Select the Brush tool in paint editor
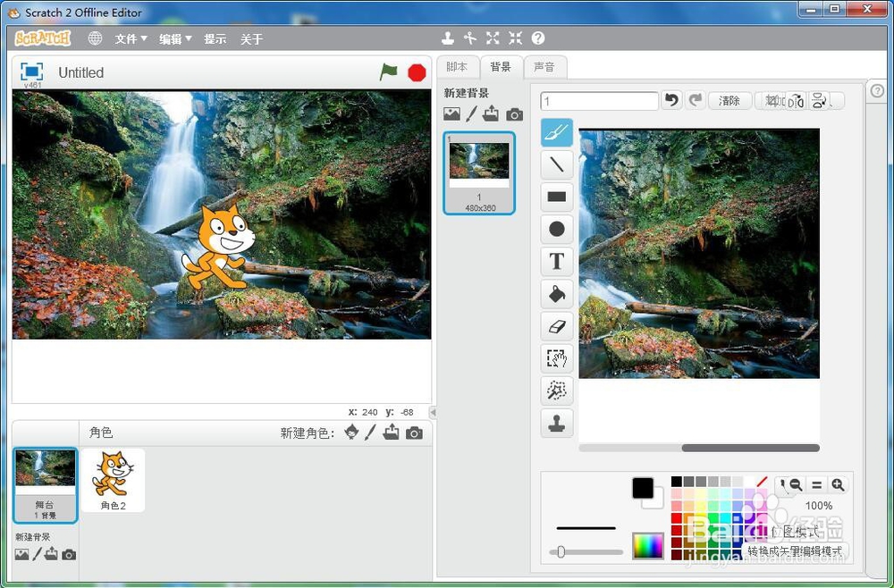The image size is (894, 588). coord(556,132)
